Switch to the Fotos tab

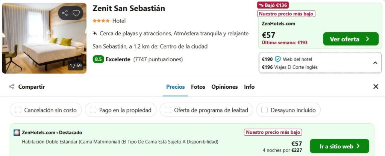(x=198, y=87)
